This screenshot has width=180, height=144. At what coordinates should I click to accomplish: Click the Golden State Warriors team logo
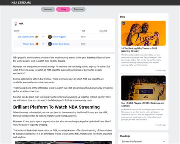point(50,44)
